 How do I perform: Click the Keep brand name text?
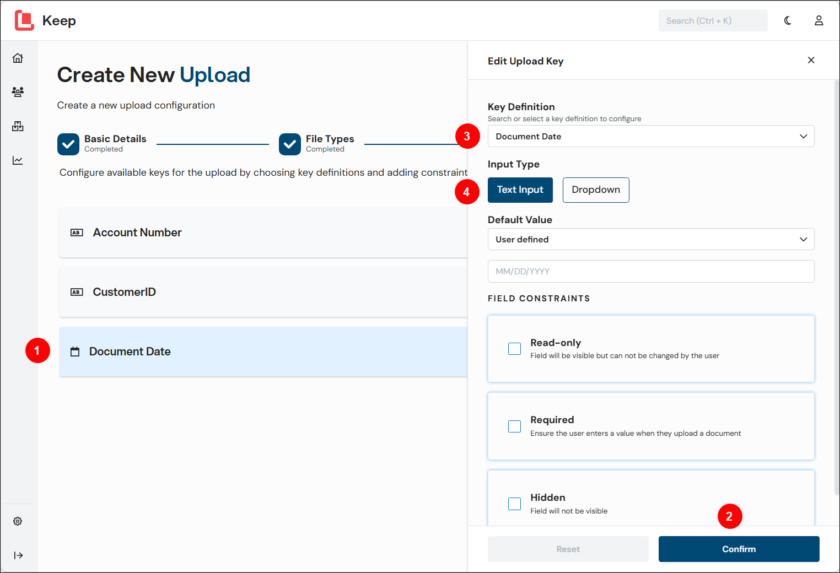(x=59, y=20)
